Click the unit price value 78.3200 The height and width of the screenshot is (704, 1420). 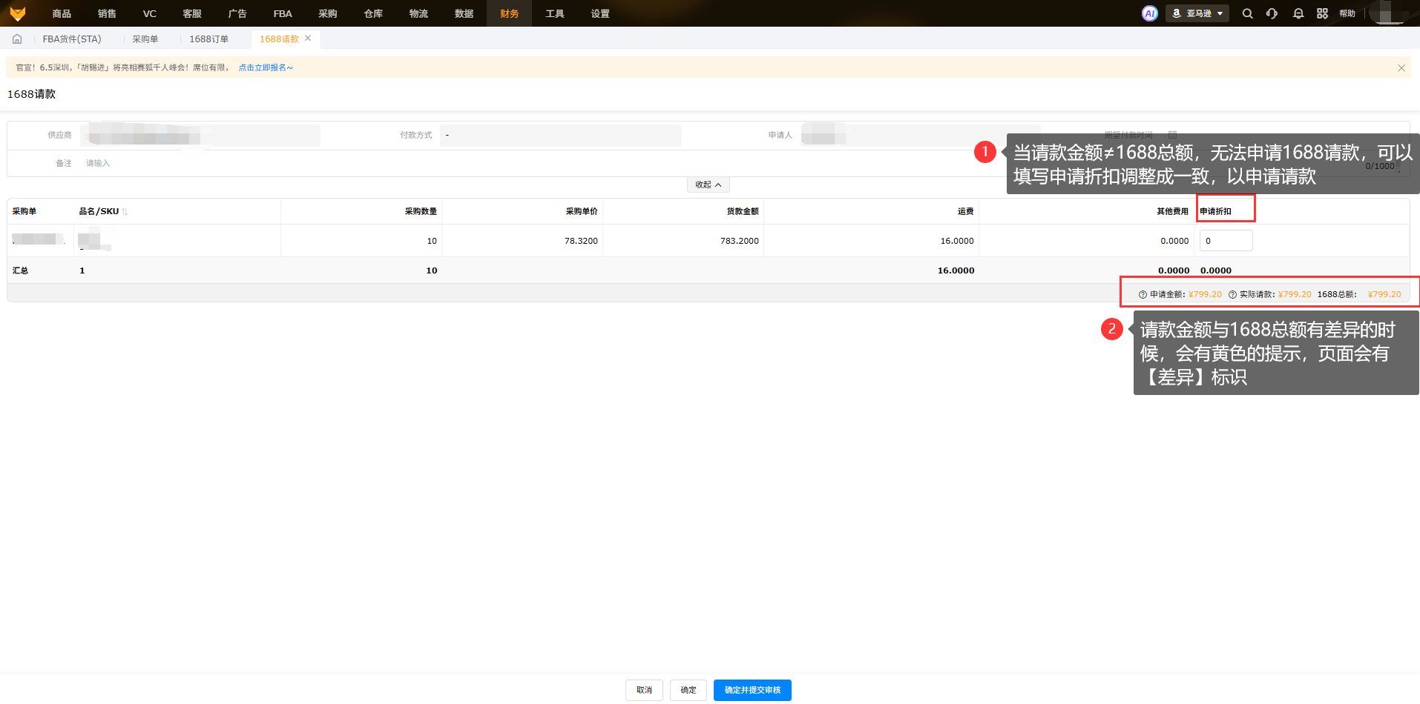(581, 241)
